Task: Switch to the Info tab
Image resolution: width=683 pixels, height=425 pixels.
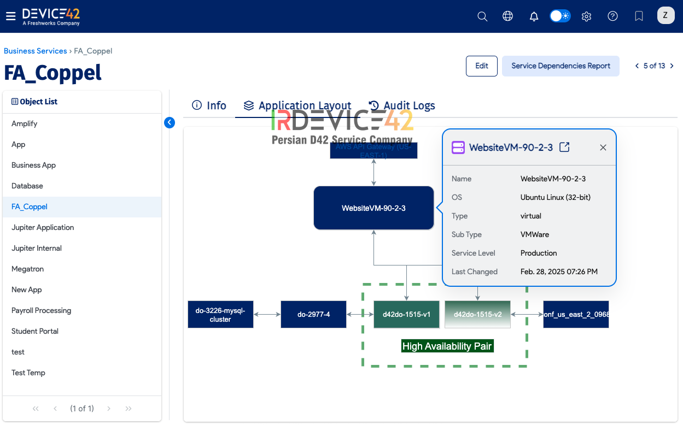Action: click(x=209, y=105)
